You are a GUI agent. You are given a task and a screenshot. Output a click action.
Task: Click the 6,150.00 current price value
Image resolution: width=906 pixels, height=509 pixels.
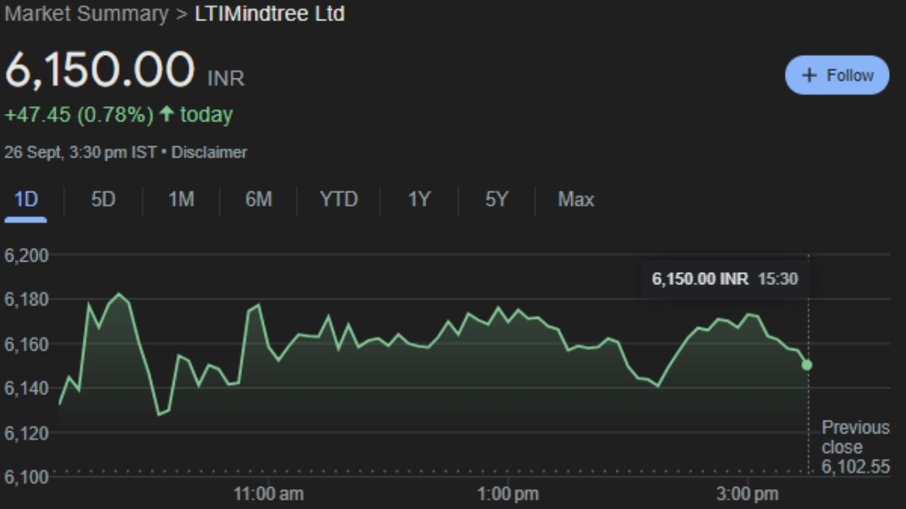[99, 70]
